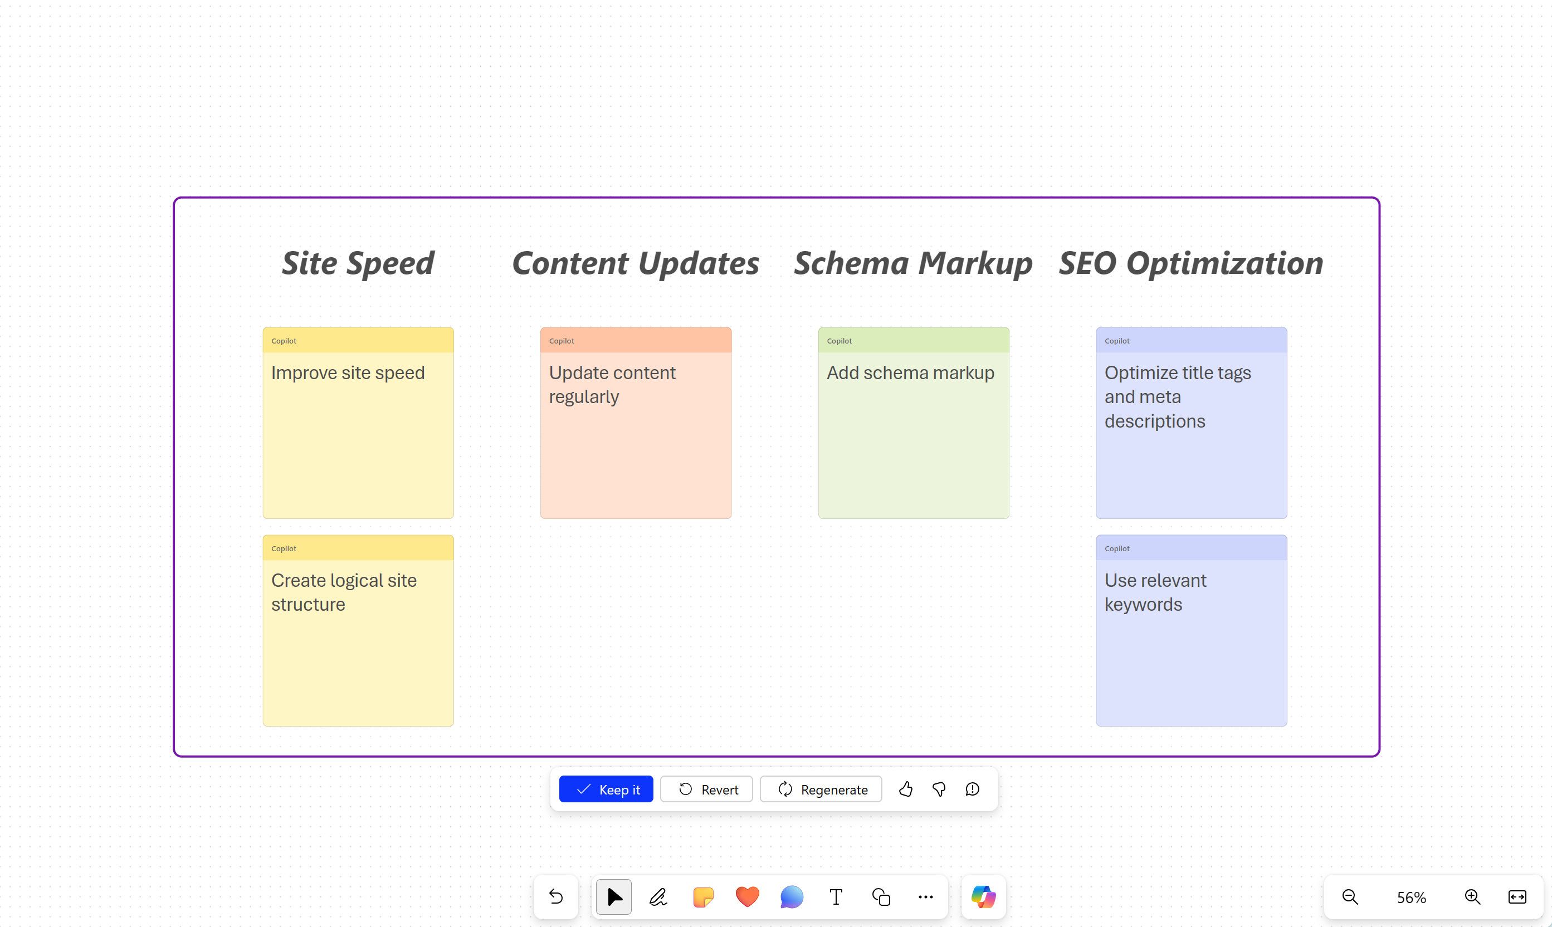The height and width of the screenshot is (927, 1552).
Task: Give thumbs up on Copilot suggestion
Action: [x=905, y=789]
